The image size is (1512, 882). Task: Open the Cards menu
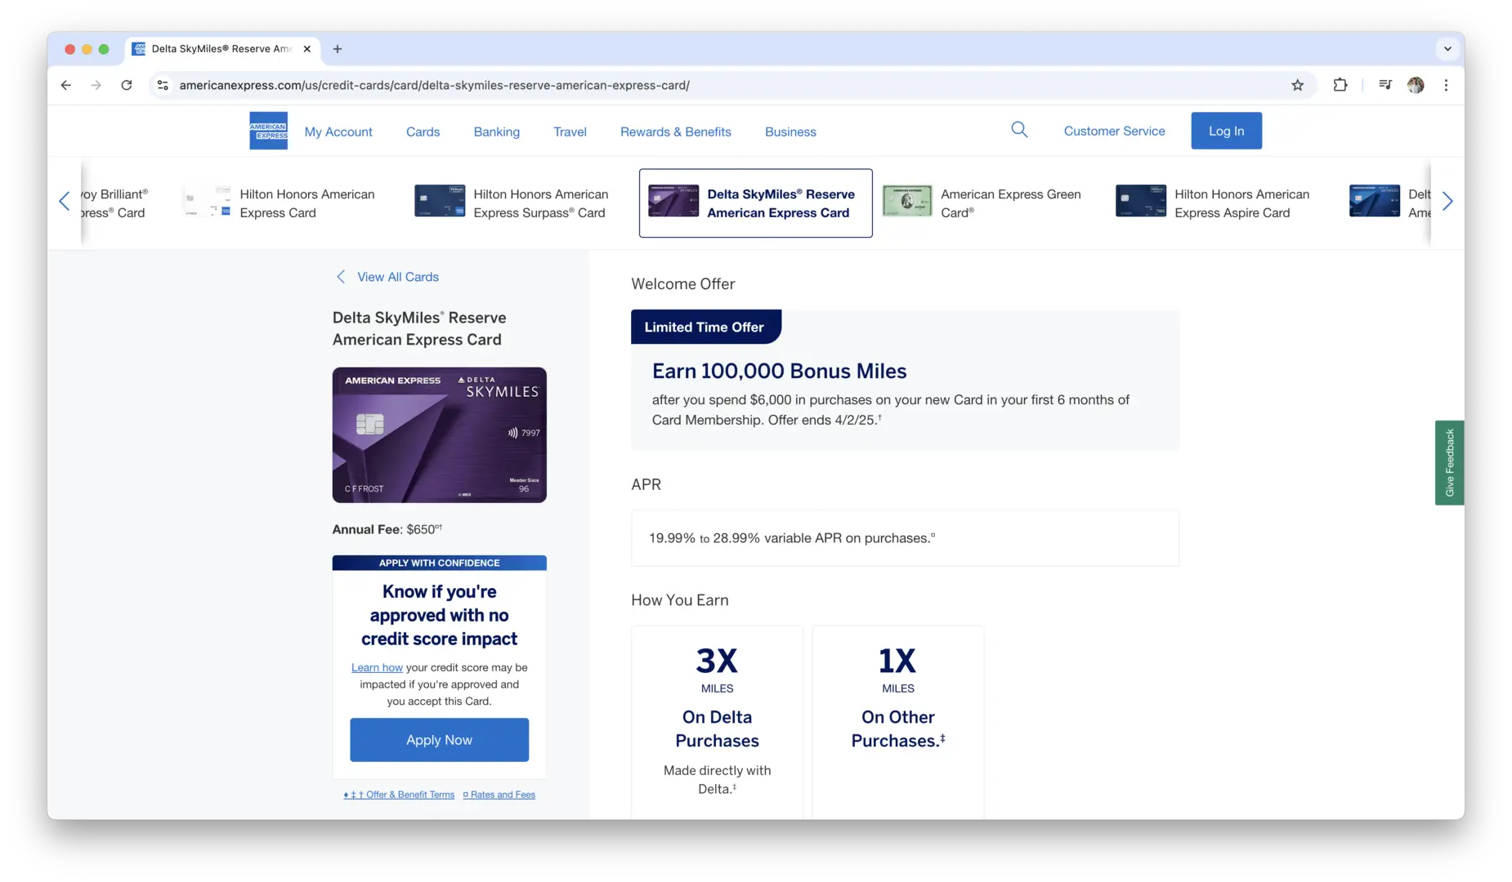coord(423,131)
